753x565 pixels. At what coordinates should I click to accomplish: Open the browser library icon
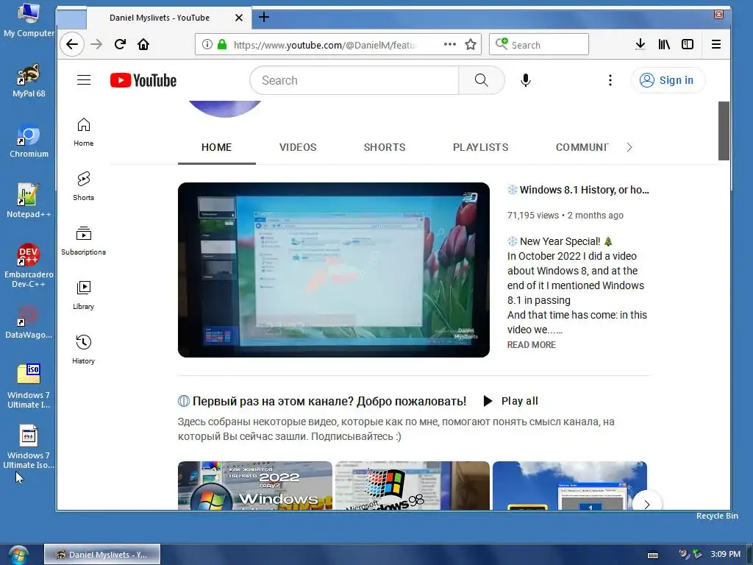pyautogui.click(x=664, y=45)
